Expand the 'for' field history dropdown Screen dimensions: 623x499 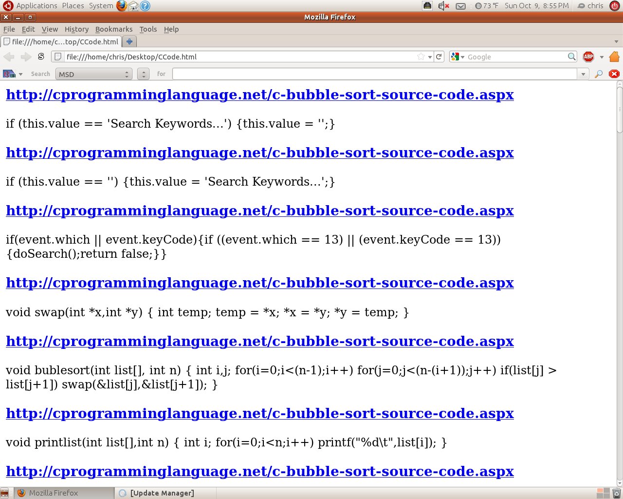tap(583, 74)
